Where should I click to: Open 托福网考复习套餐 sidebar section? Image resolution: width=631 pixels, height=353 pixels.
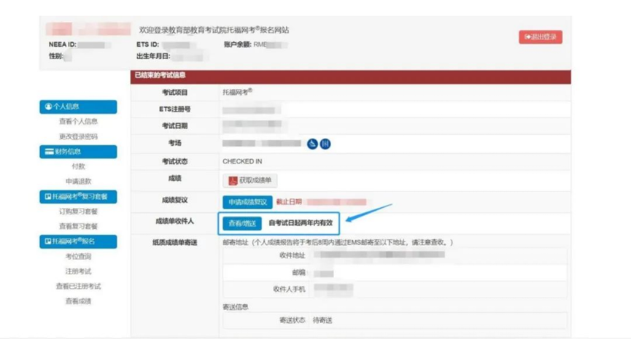78,196
